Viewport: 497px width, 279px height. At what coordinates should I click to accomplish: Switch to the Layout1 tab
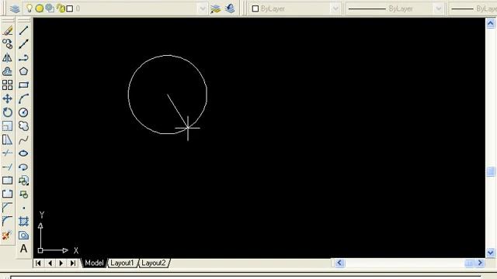(x=122, y=263)
